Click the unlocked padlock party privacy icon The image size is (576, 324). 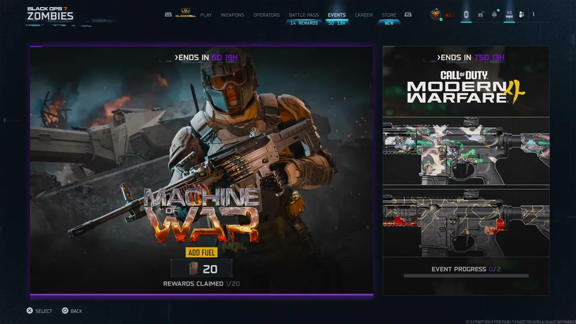(481, 15)
